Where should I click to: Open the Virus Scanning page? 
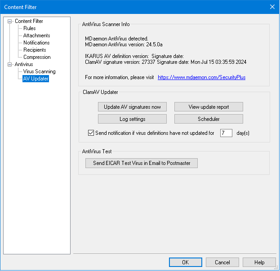pyautogui.click(x=40, y=71)
